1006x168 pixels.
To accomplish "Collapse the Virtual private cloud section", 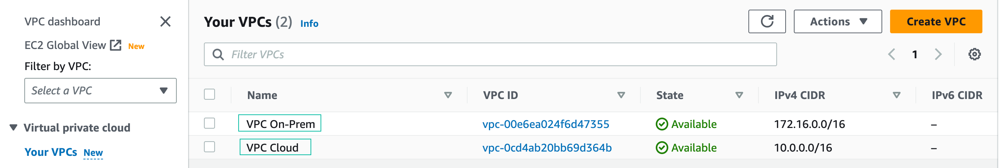I will point(14,128).
